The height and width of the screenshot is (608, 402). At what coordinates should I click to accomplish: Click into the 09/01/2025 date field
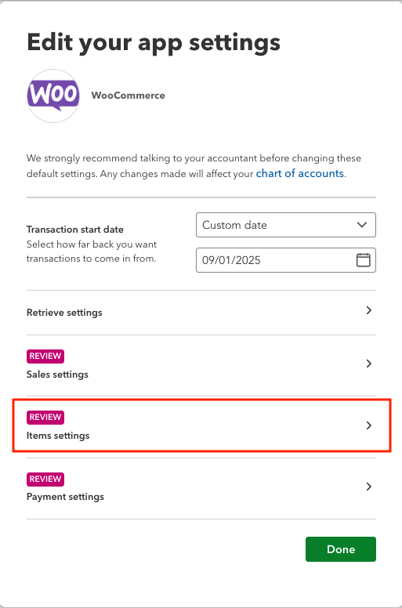coord(286,260)
